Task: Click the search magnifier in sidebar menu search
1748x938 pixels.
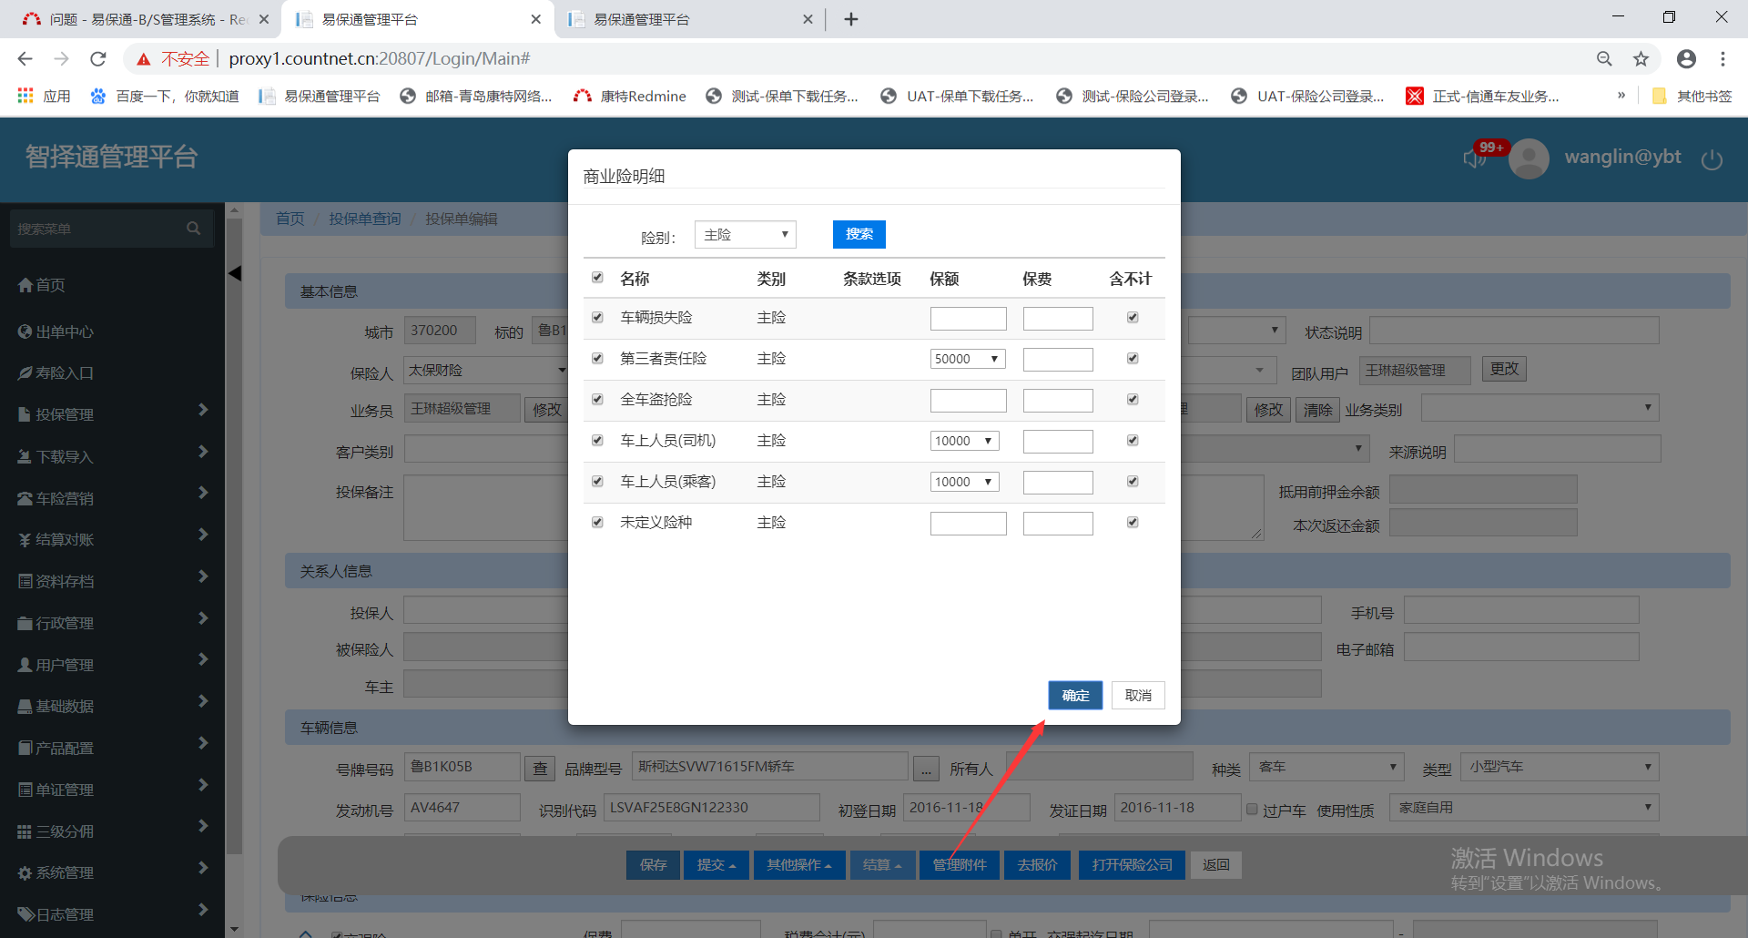Action: 193,229
